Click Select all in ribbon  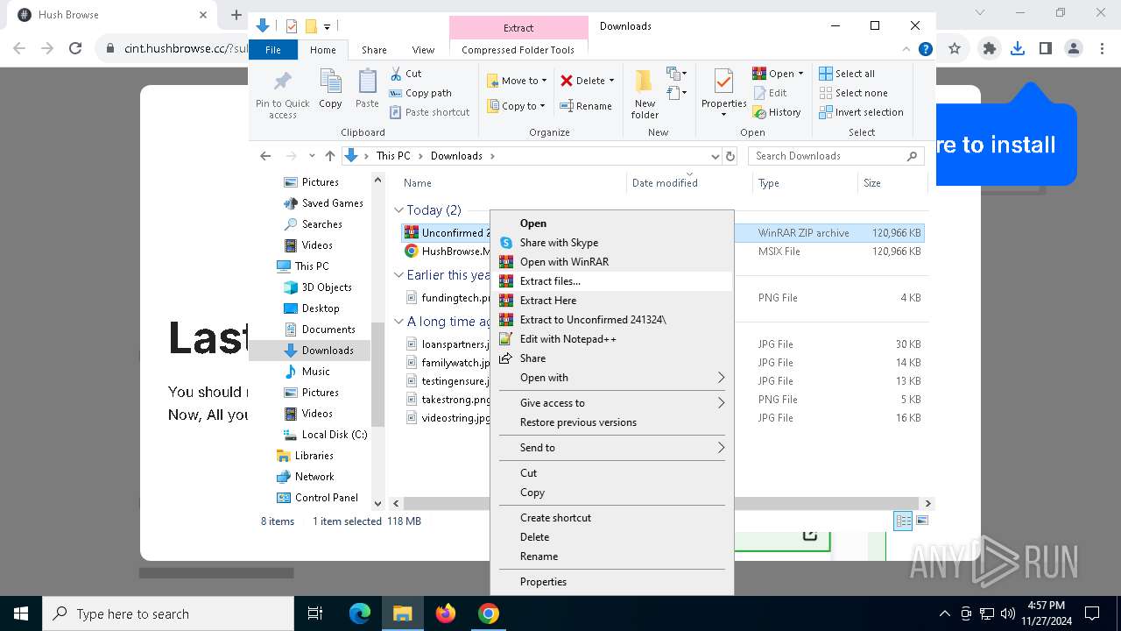(846, 74)
